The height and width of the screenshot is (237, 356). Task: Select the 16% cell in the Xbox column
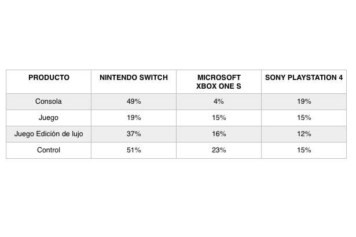click(x=219, y=134)
